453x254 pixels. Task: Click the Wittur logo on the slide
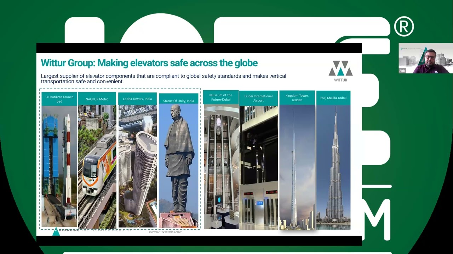pos(340,71)
